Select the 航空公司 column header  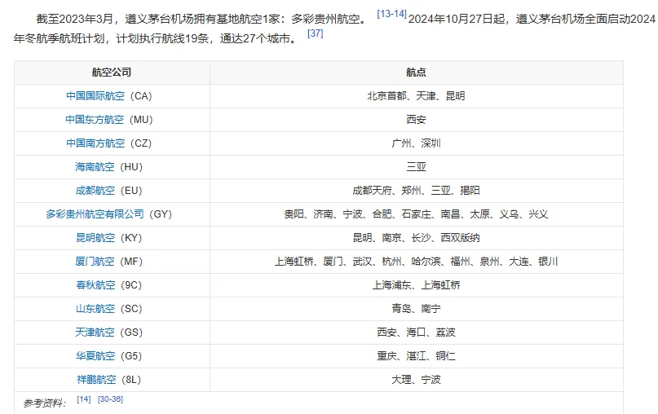pyautogui.click(x=112, y=73)
